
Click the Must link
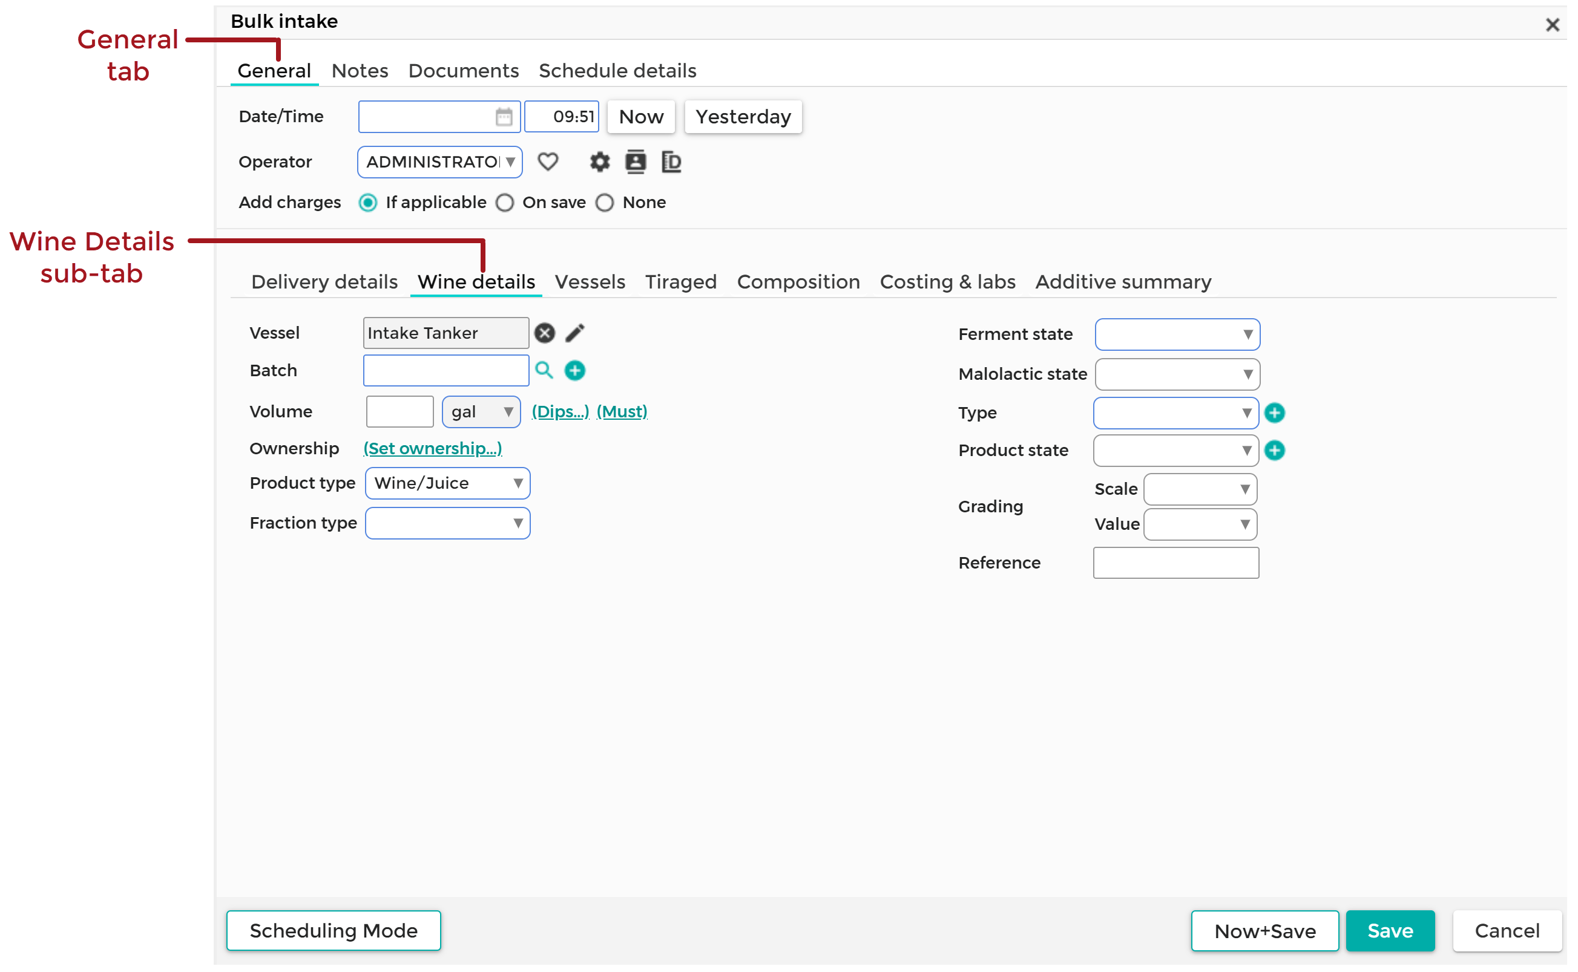(622, 411)
